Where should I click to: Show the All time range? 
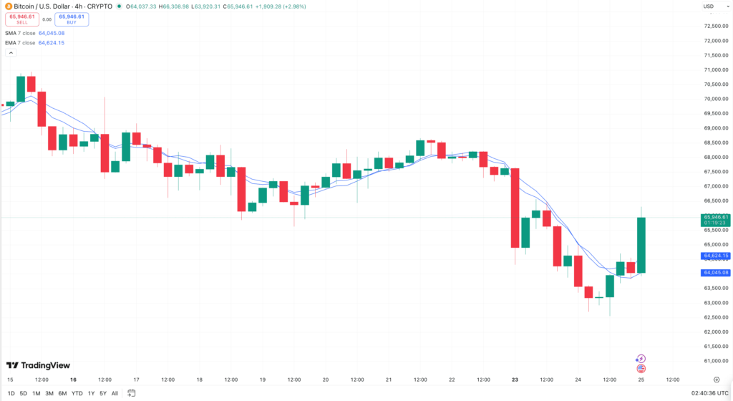(x=115, y=393)
